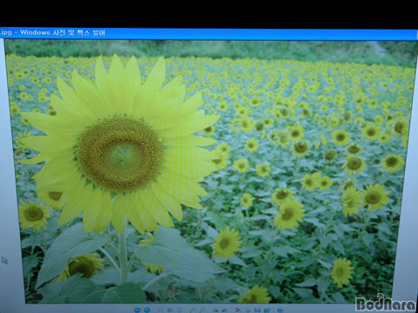418x313 pixels.
Task: Click the large sunflower's center in image
Action: click(119, 154)
